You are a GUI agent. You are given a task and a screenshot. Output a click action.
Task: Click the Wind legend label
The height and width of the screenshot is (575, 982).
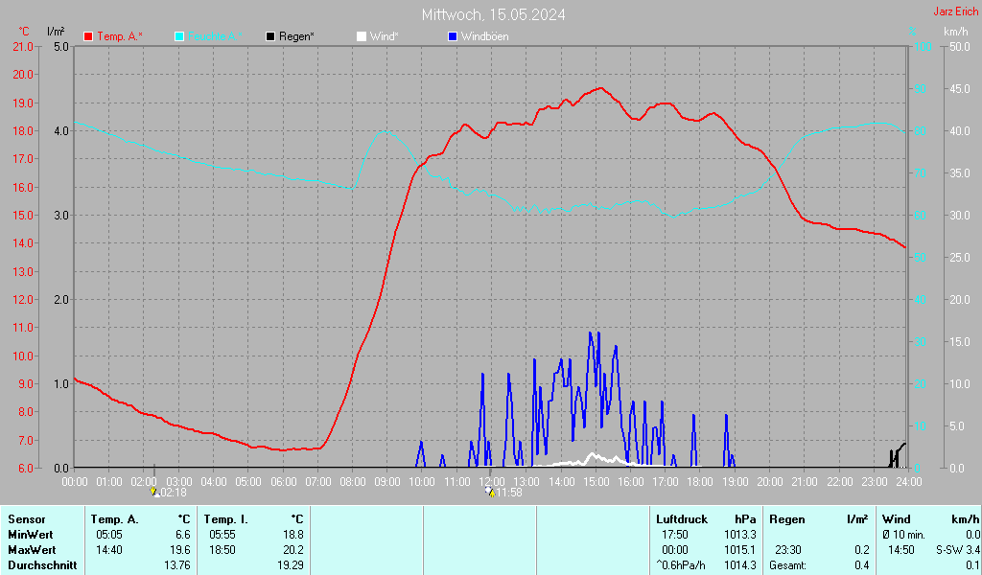click(x=384, y=36)
